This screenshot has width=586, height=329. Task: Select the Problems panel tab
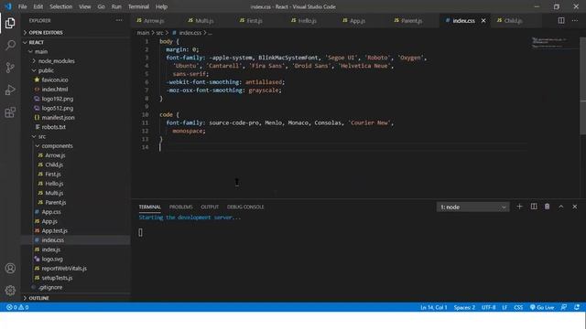pyautogui.click(x=181, y=207)
